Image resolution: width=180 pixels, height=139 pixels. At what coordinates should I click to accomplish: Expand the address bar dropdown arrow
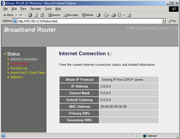point(163,21)
